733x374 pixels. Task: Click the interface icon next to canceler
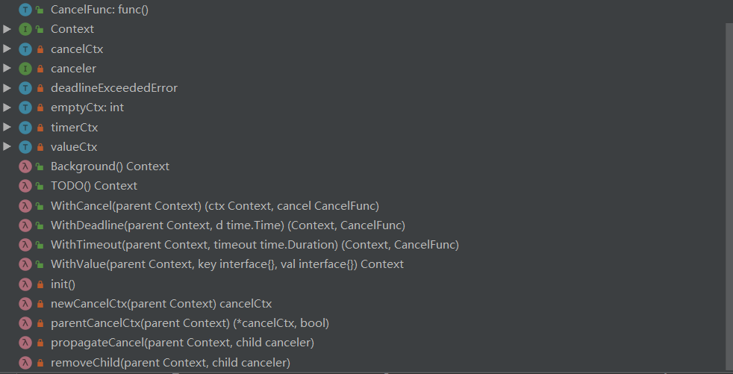tap(25, 68)
